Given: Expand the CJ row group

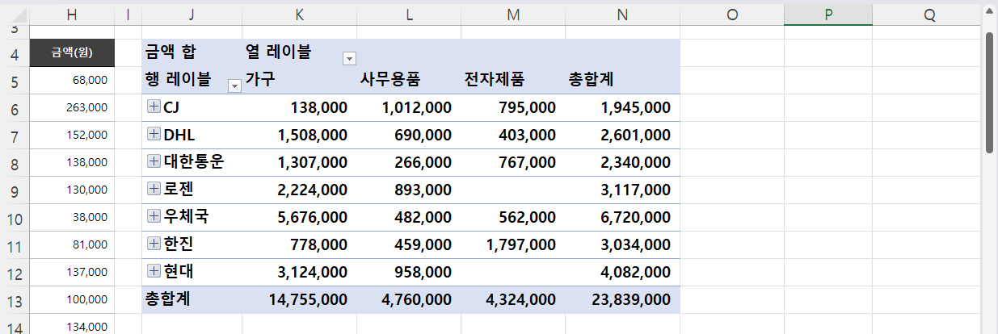Looking at the screenshot, I should pos(154,106).
